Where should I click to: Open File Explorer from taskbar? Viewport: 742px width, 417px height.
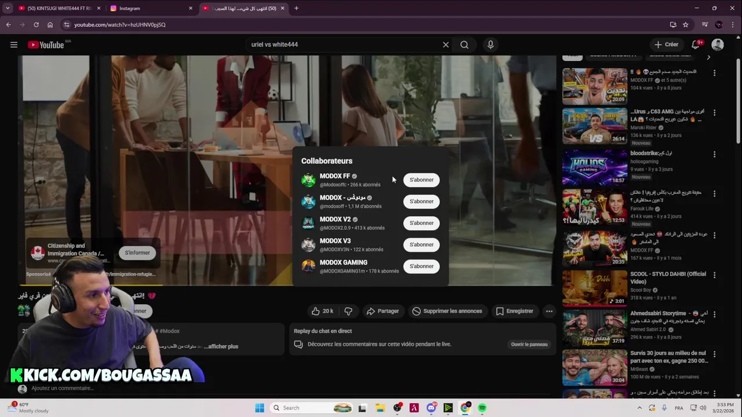380,408
